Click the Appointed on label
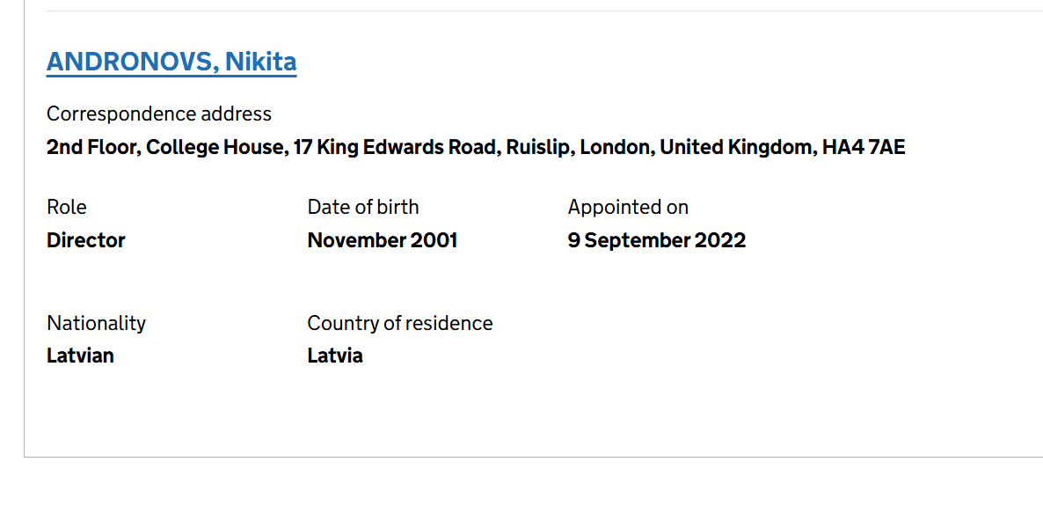 pyautogui.click(x=628, y=207)
